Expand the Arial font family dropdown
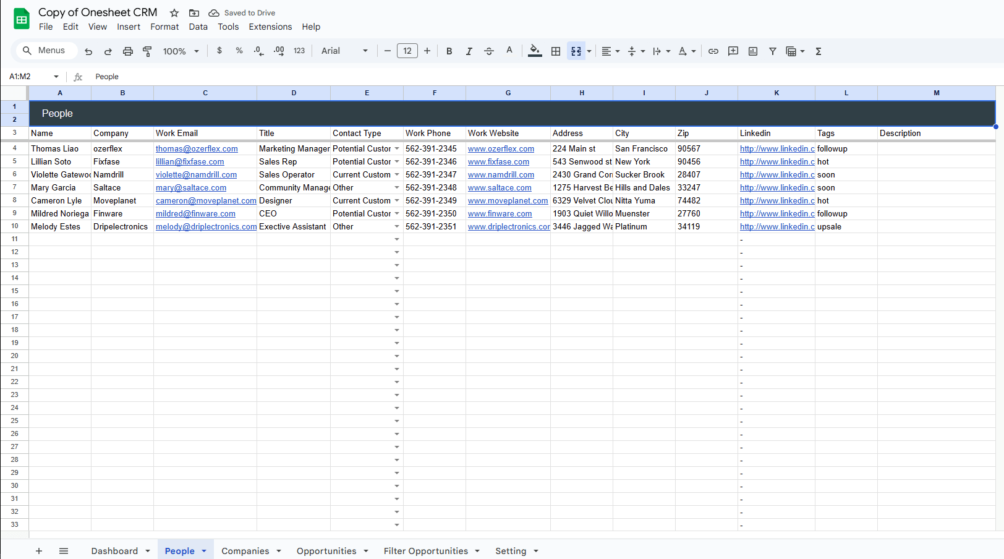 pos(365,51)
